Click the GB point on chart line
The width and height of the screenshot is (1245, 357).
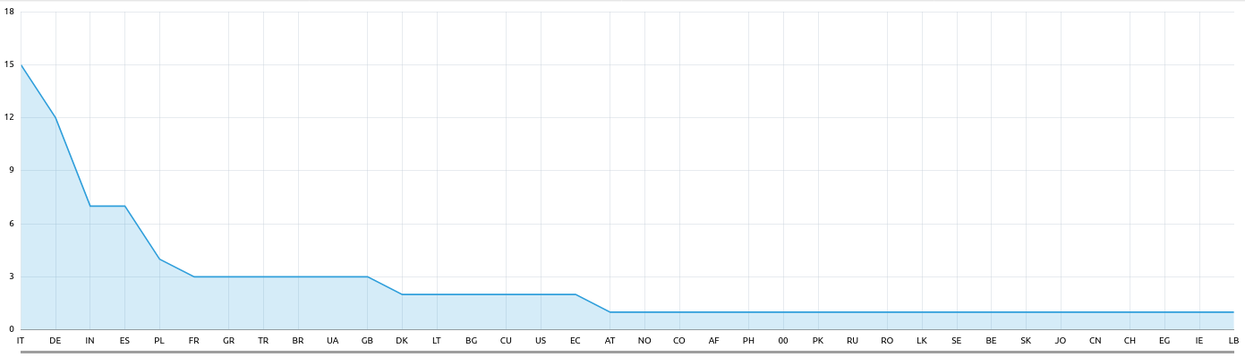pos(367,276)
